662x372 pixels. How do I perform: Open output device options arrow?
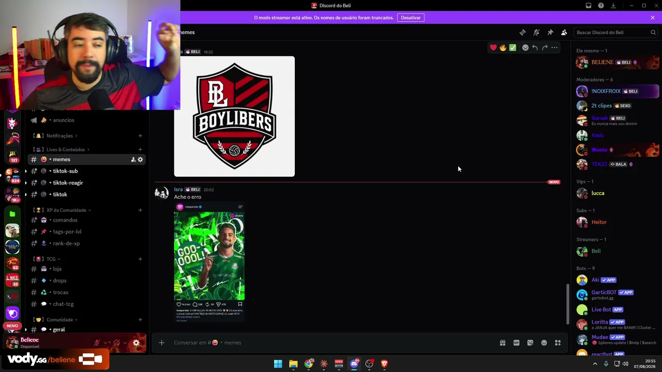pyautogui.click(x=125, y=343)
